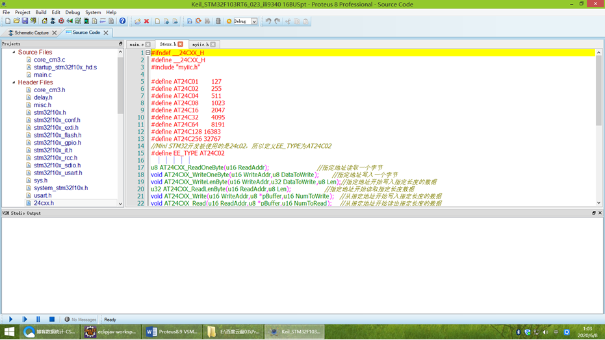Open the System menu
The width and height of the screenshot is (605, 340).
[92, 12]
